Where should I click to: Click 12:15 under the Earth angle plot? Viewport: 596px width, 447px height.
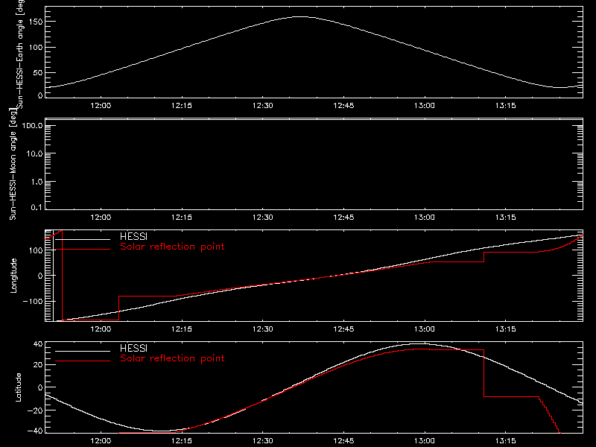[x=182, y=105]
